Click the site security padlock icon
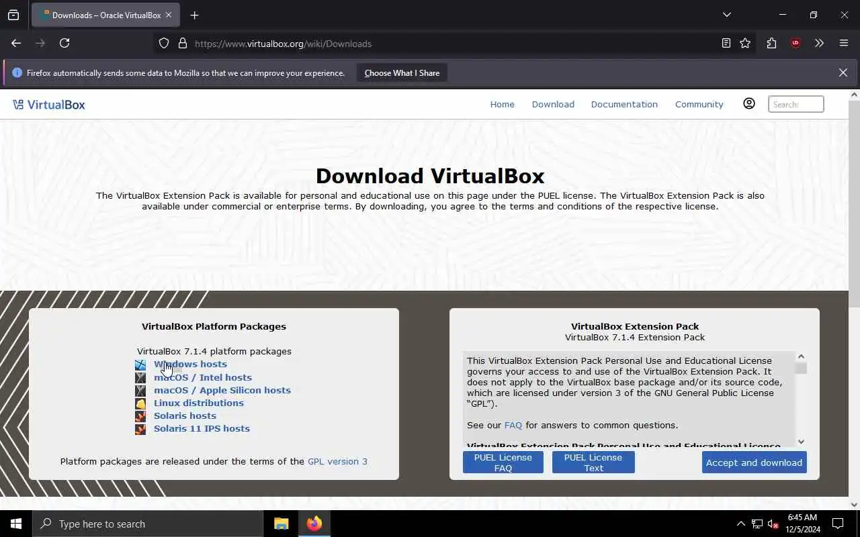Viewport: 860px width, 537px height. 182,44
